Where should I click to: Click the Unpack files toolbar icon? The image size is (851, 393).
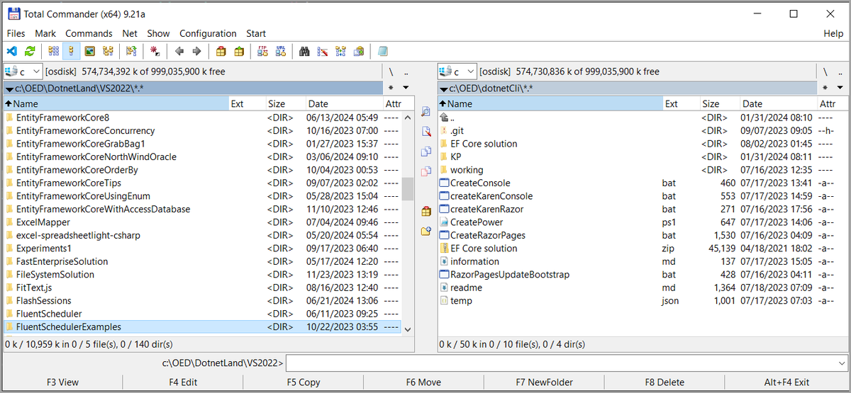tap(240, 51)
